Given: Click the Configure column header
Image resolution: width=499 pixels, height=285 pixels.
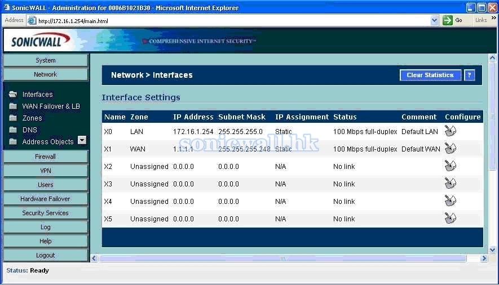Looking at the screenshot, I should pos(463,117).
